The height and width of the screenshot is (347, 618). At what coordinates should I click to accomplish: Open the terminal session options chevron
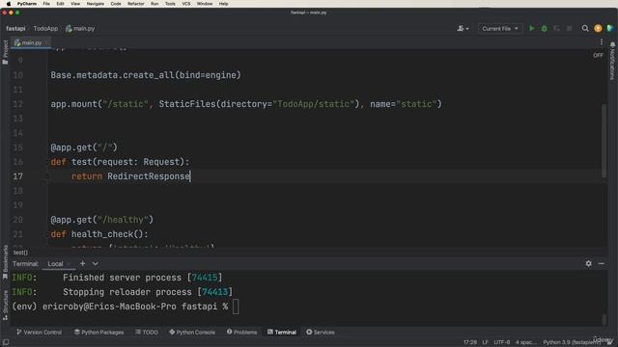[96, 263]
